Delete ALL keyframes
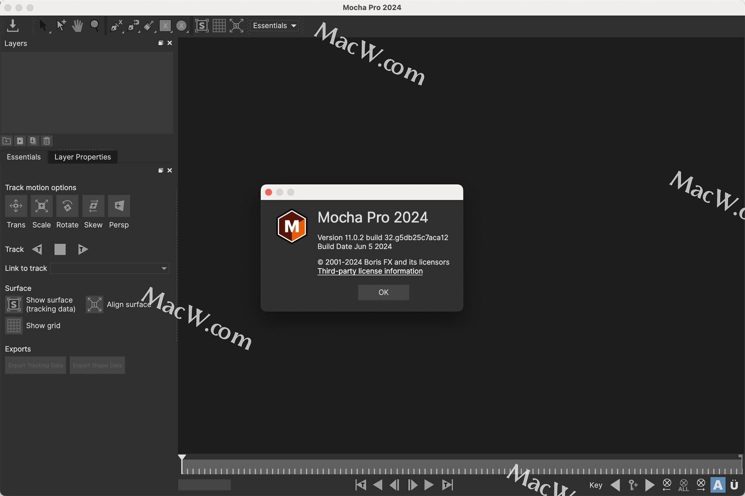This screenshot has height=496, width=745. [x=684, y=485]
